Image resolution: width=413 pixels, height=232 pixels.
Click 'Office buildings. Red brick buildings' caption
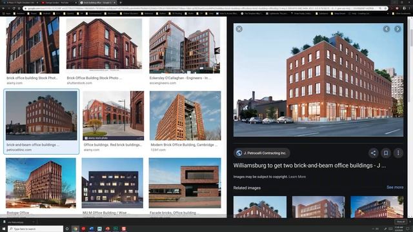pos(113,144)
